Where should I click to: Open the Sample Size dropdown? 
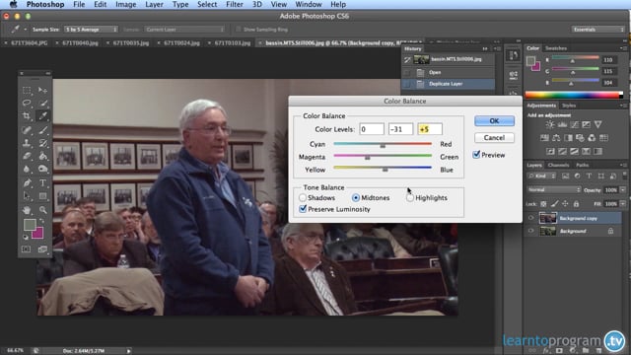point(91,30)
